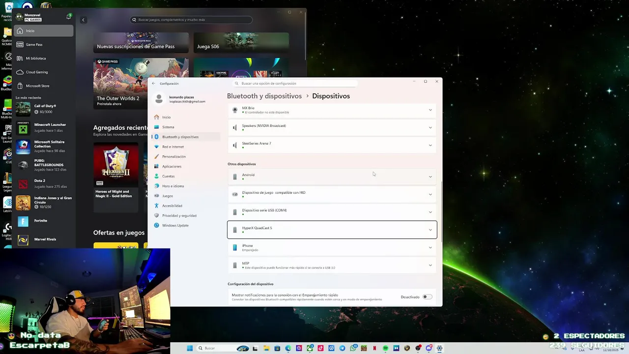The width and height of the screenshot is (629, 354).
Task: Toggle Emparejamiento rápido notifications switch
Action: pyautogui.click(x=427, y=297)
